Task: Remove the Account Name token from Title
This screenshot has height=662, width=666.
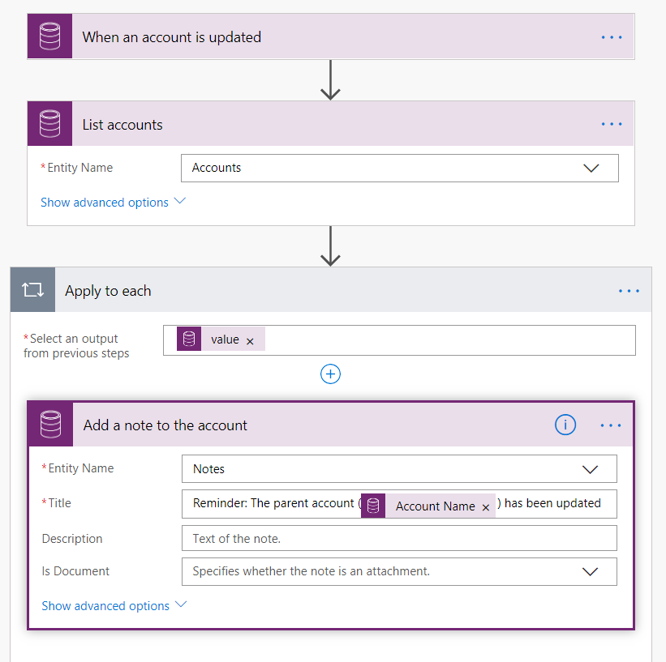Action: pos(486,507)
